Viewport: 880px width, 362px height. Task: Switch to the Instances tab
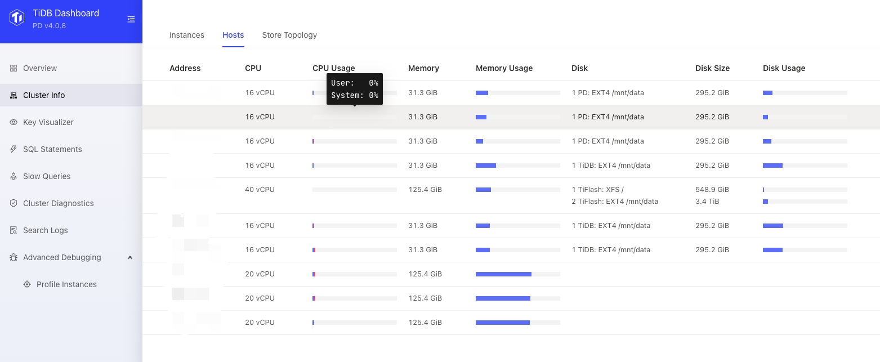186,35
